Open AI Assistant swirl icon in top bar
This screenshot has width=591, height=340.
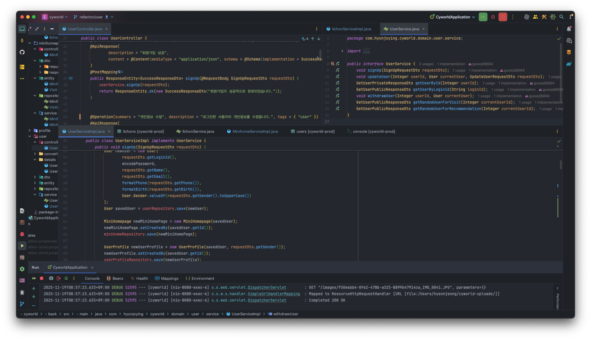[527, 17]
